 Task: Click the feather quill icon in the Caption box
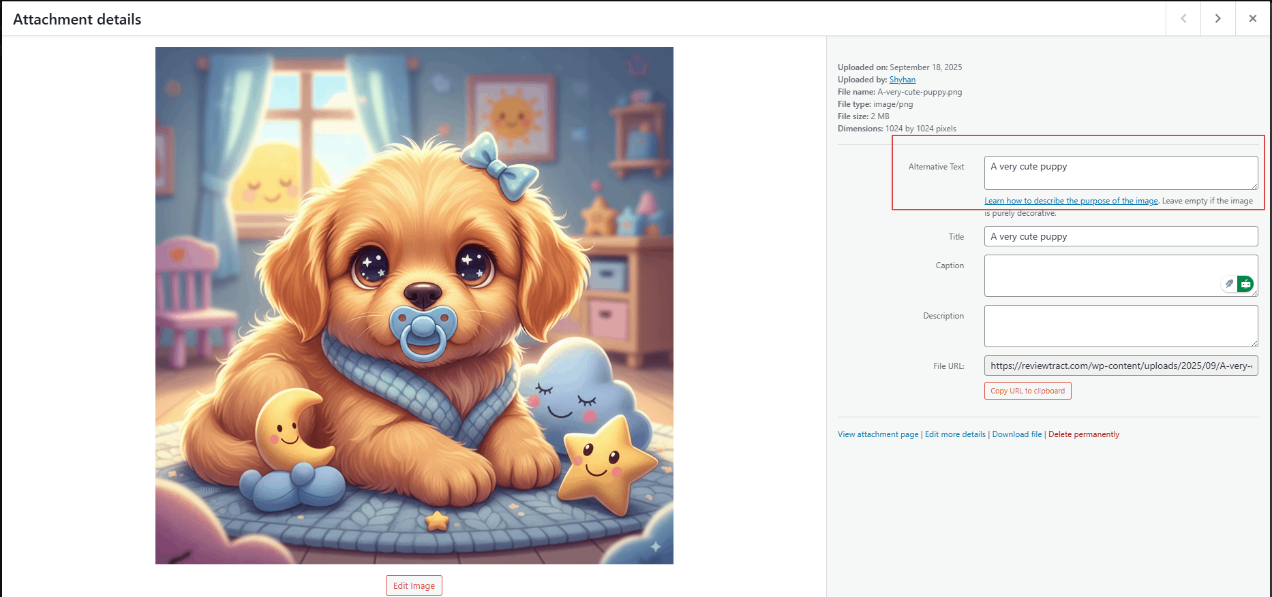pos(1229,284)
